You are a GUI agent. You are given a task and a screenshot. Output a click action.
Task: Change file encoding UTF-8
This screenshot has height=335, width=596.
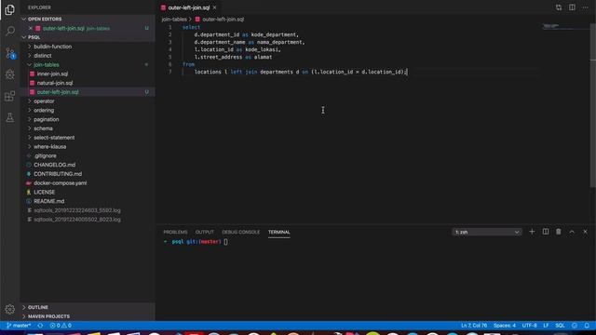tap(529, 326)
